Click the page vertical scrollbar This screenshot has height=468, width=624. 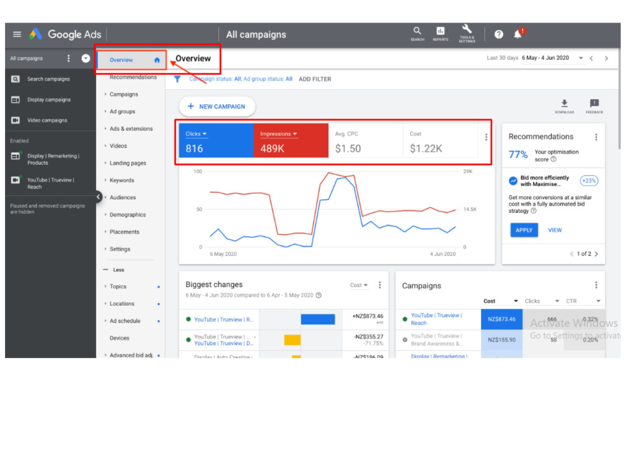tap(618, 99)
